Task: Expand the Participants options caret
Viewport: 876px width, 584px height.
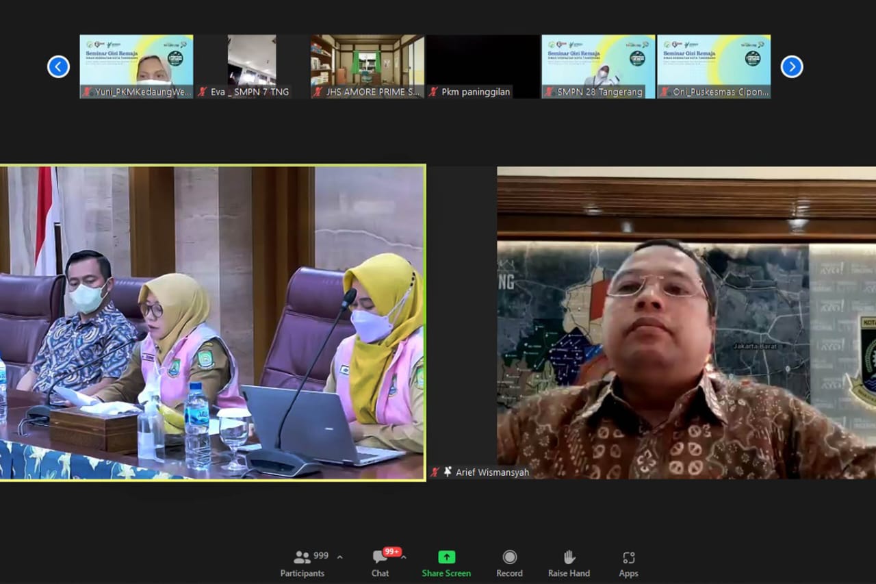Action: 340,557
